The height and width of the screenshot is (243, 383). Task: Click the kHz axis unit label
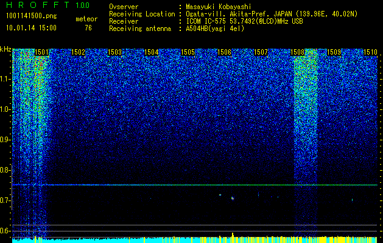tap(5, 49)
